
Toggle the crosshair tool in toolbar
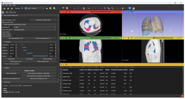click(118, 8)
